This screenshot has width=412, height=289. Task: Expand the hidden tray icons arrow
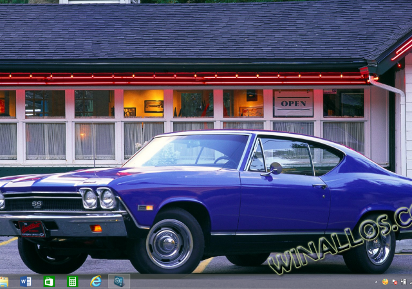click(x=377, y=282)
